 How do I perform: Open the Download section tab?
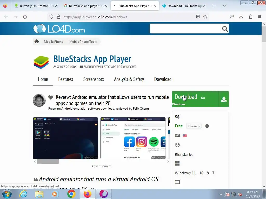(163, 79)
